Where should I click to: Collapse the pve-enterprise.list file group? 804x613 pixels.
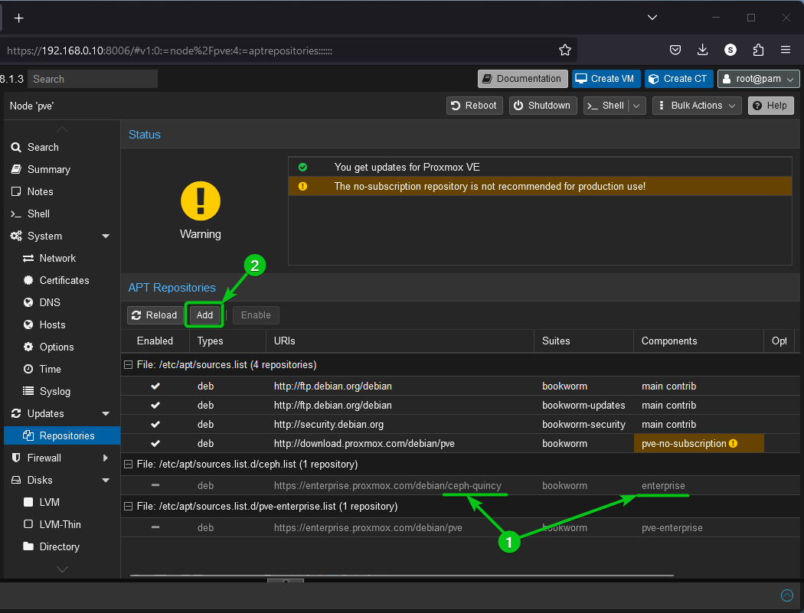tap(128, 507)
